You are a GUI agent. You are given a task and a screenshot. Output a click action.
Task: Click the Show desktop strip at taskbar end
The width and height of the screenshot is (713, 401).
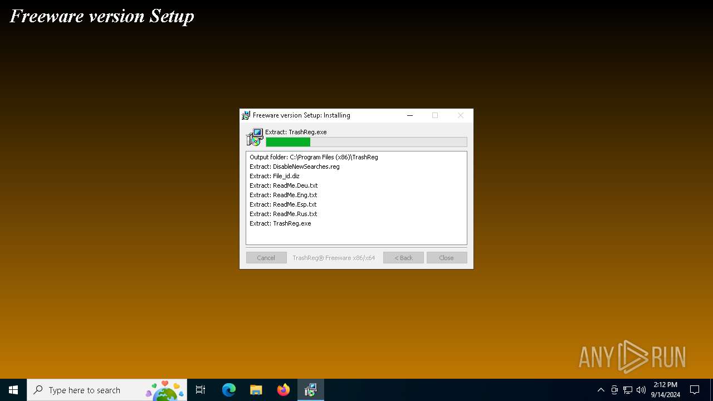[x=711, y=390]
